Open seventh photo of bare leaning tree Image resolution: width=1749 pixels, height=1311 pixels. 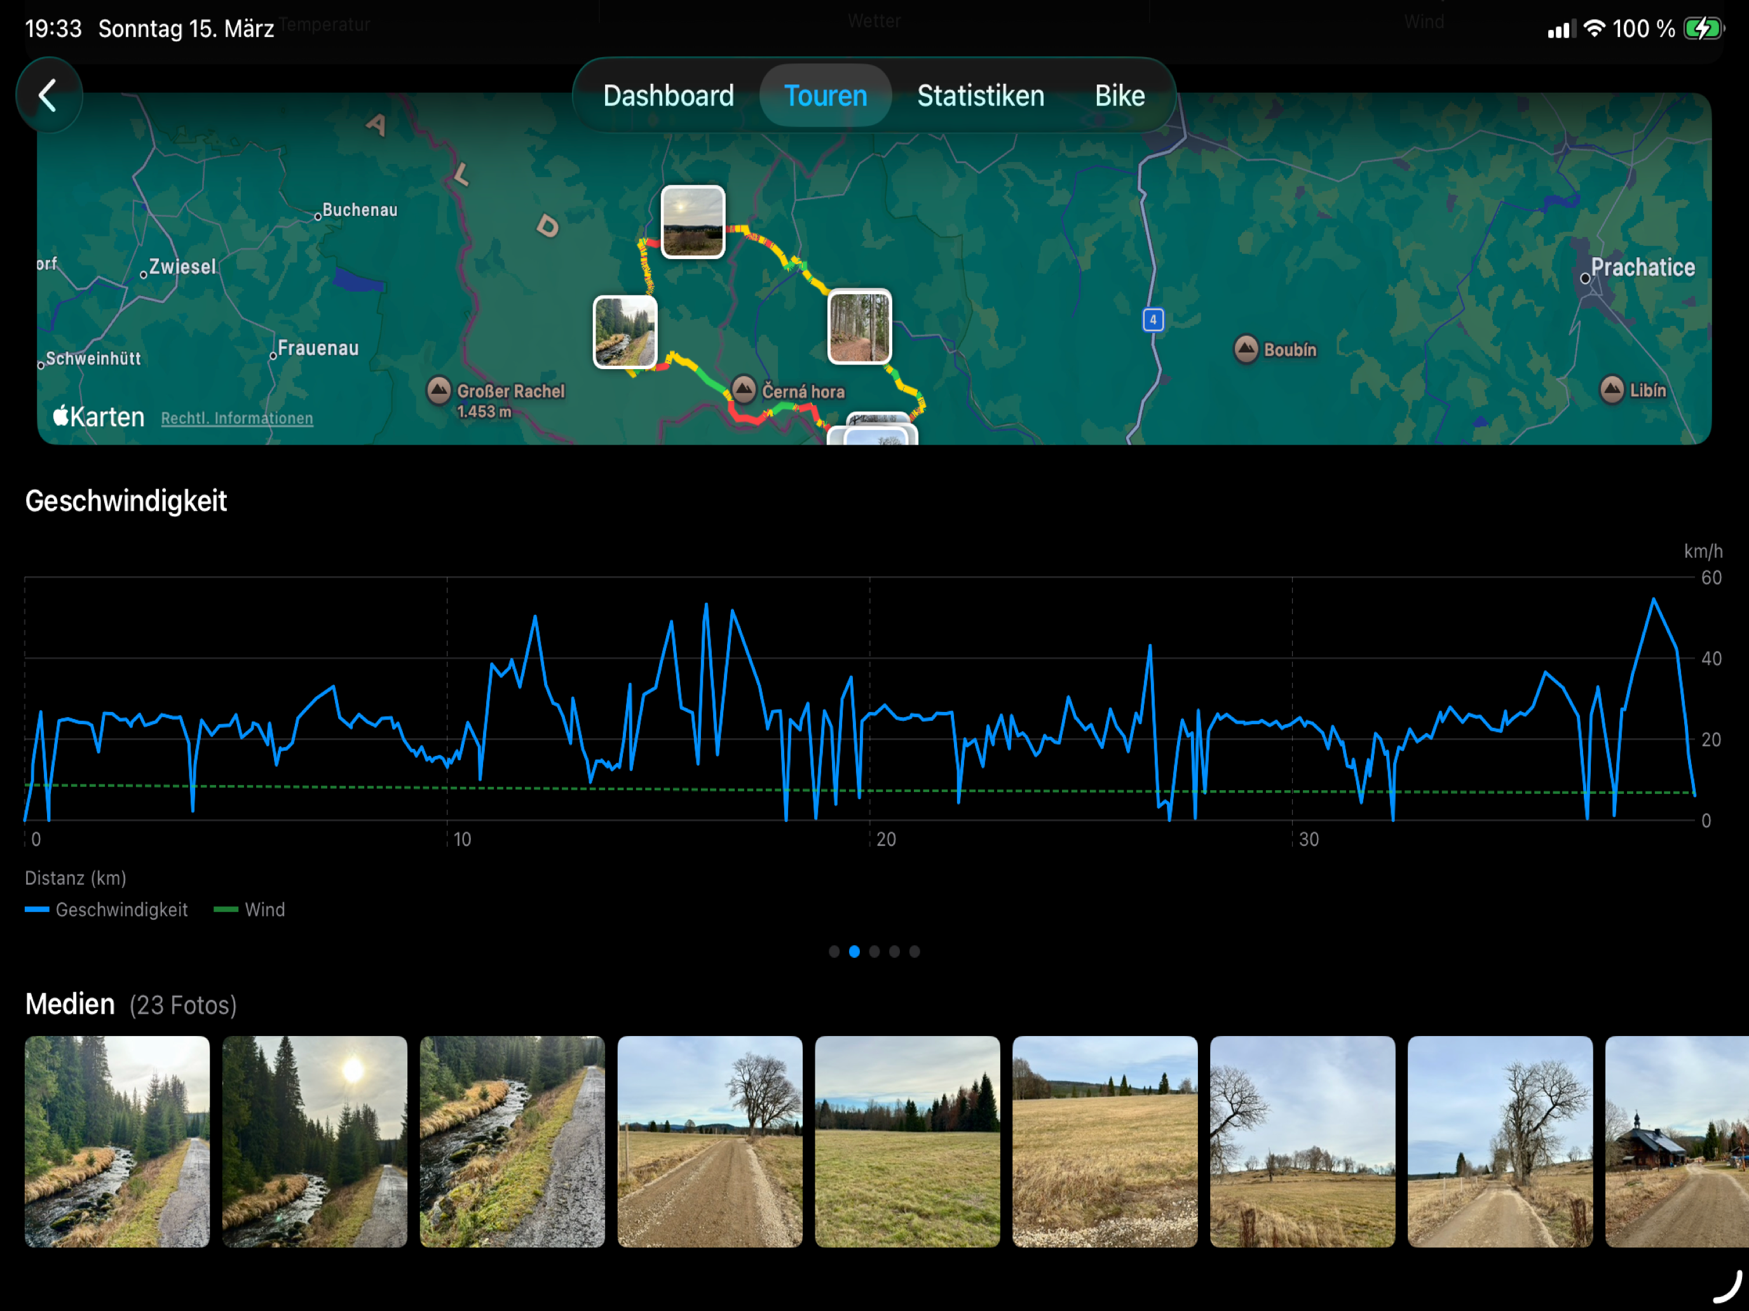click(1303, 1142)
